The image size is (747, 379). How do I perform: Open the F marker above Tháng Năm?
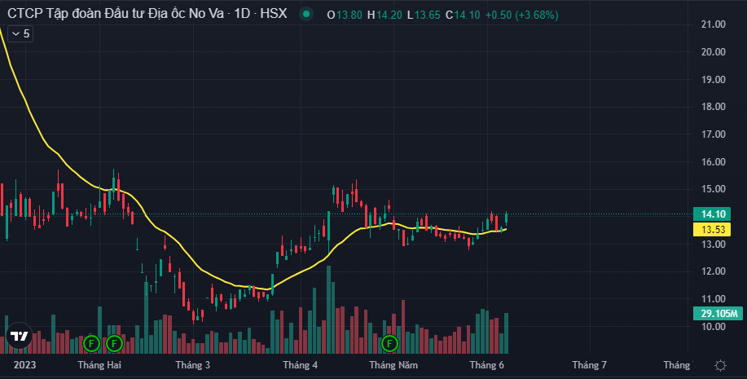tap(389, 343)
